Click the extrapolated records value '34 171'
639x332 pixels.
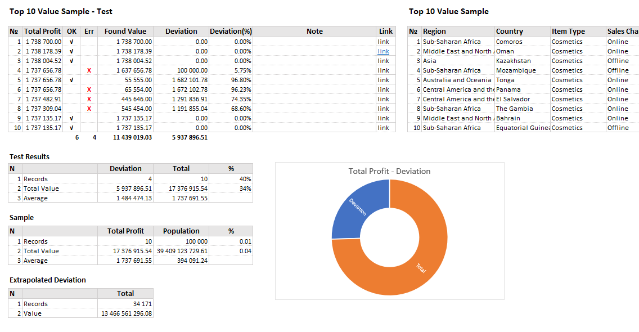tap(125, 304)
